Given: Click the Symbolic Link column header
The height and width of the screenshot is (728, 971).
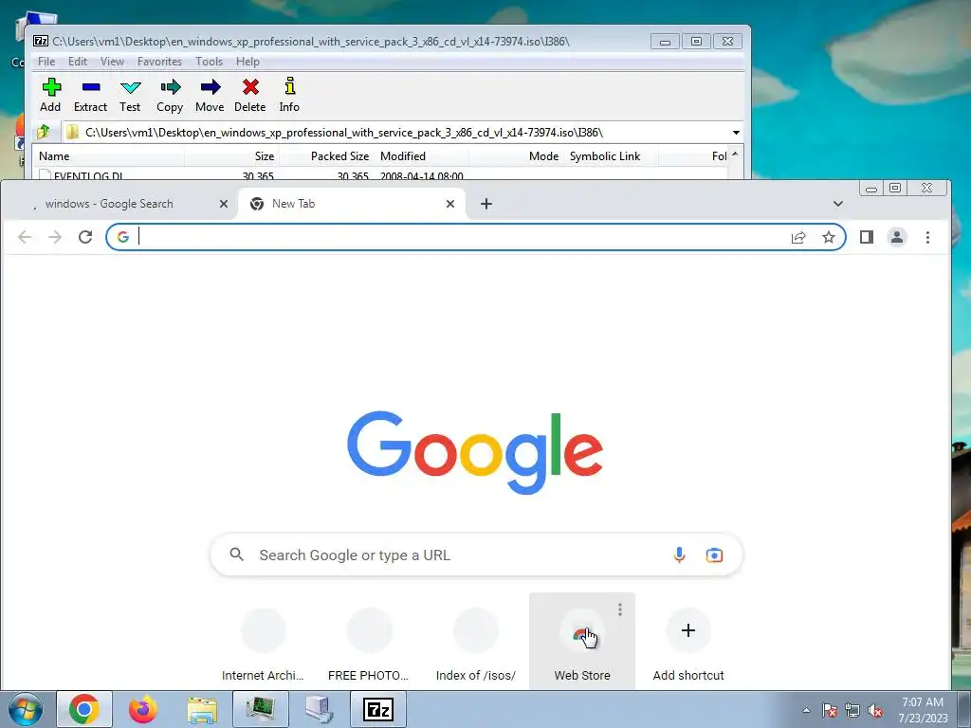Looking at the screenshot, I should (x=612, y=156).
